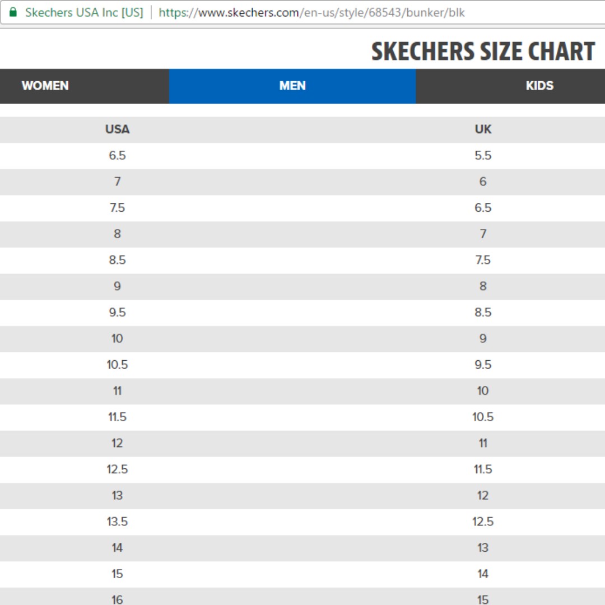Viewport: 605px width, 605px height.
Task: Click the SKECHERS SIZE CHART heading
Action: tap(483, 52)
